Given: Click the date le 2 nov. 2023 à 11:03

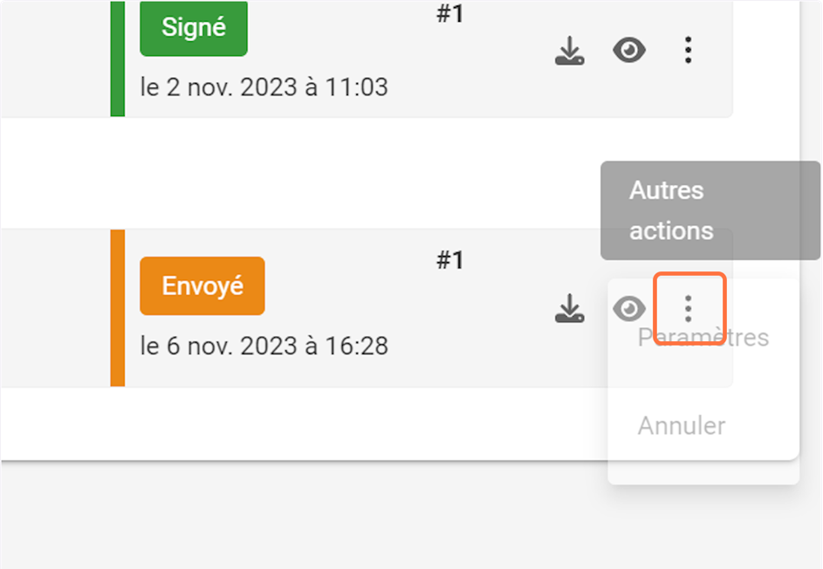Looking at the screenshot, I should pos(264,87).
